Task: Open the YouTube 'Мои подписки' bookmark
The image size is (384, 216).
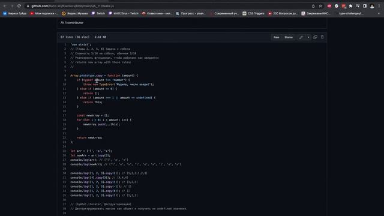Action: (x=44, y=13)
